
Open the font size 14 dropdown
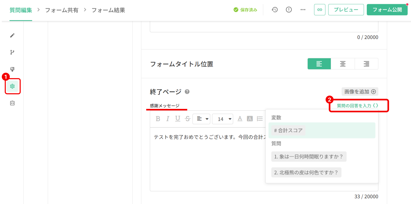click(223, 119)
